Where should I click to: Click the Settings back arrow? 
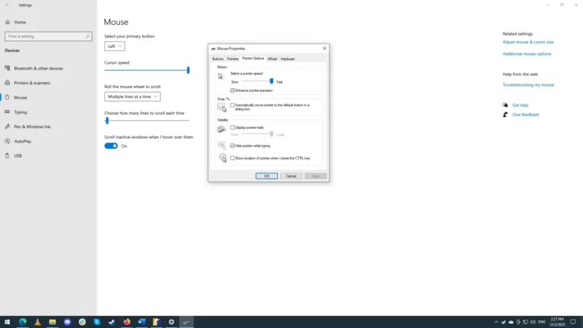click(x=7, y=5)
